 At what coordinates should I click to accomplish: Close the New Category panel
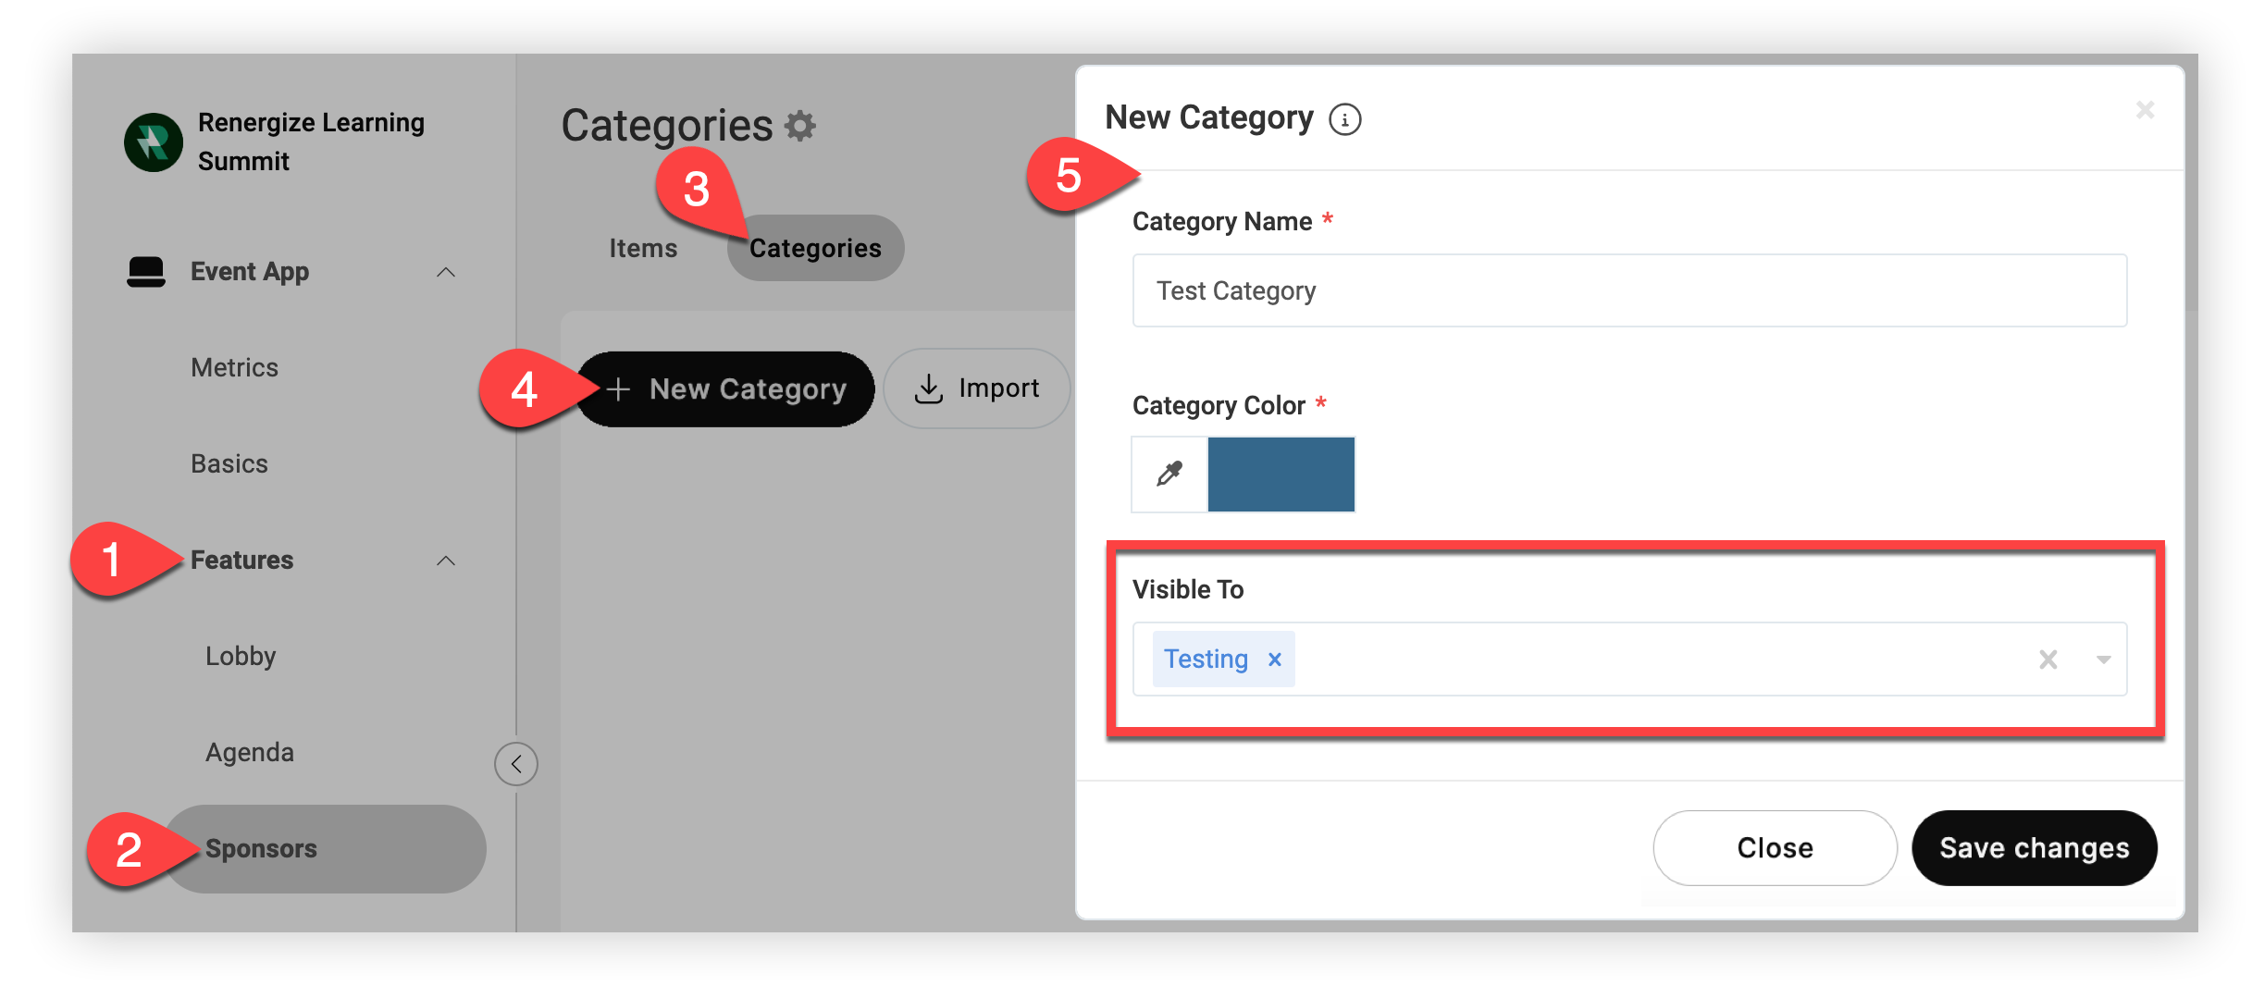[x=2145, y=110]
